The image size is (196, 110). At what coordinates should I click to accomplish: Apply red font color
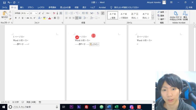coord(50,18)
